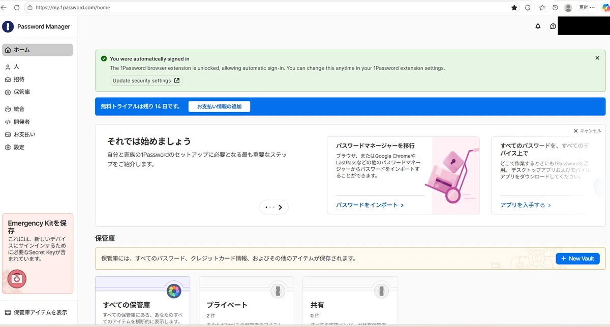The image size is (610, 327).
Task: Open the help question mark icon
Action: tap(553, 26)
